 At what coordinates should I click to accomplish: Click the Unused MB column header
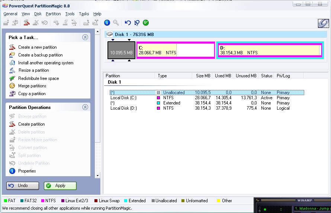246,76
